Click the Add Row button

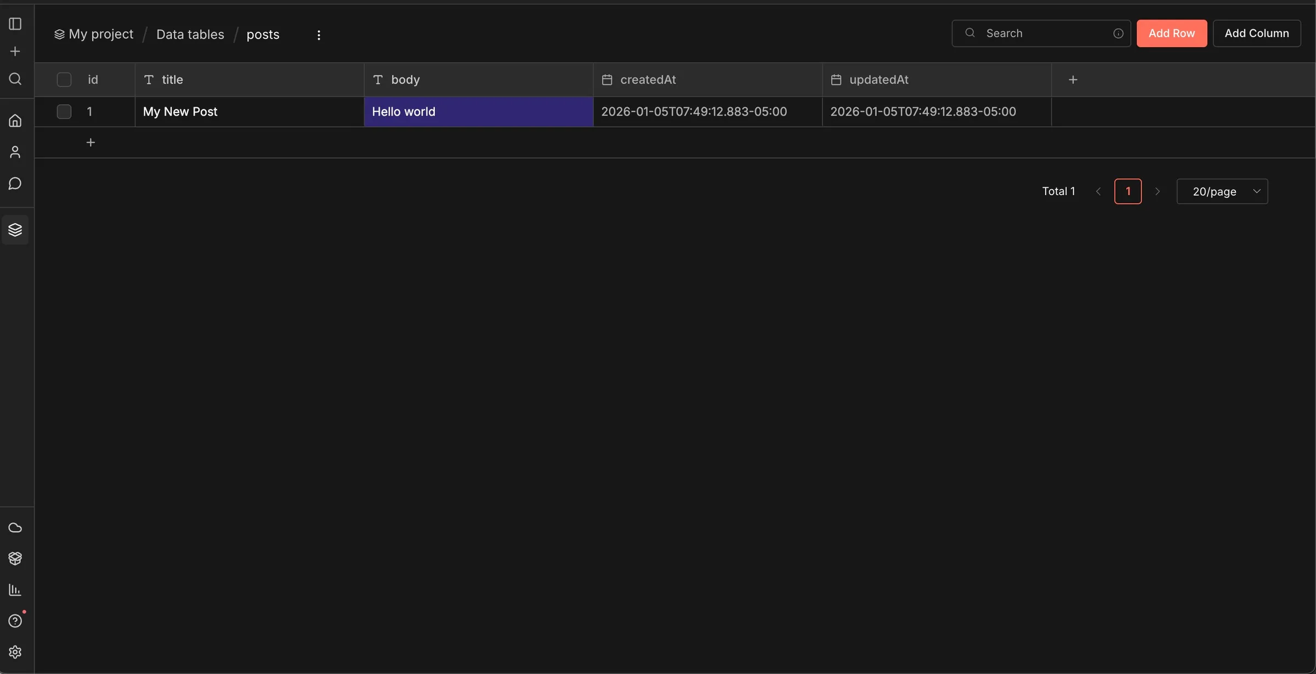click(1172, 33)
